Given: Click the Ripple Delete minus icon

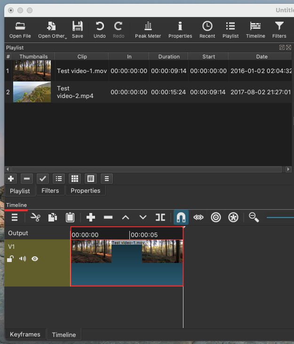Looking at the screenshot, I should point(108,217).
